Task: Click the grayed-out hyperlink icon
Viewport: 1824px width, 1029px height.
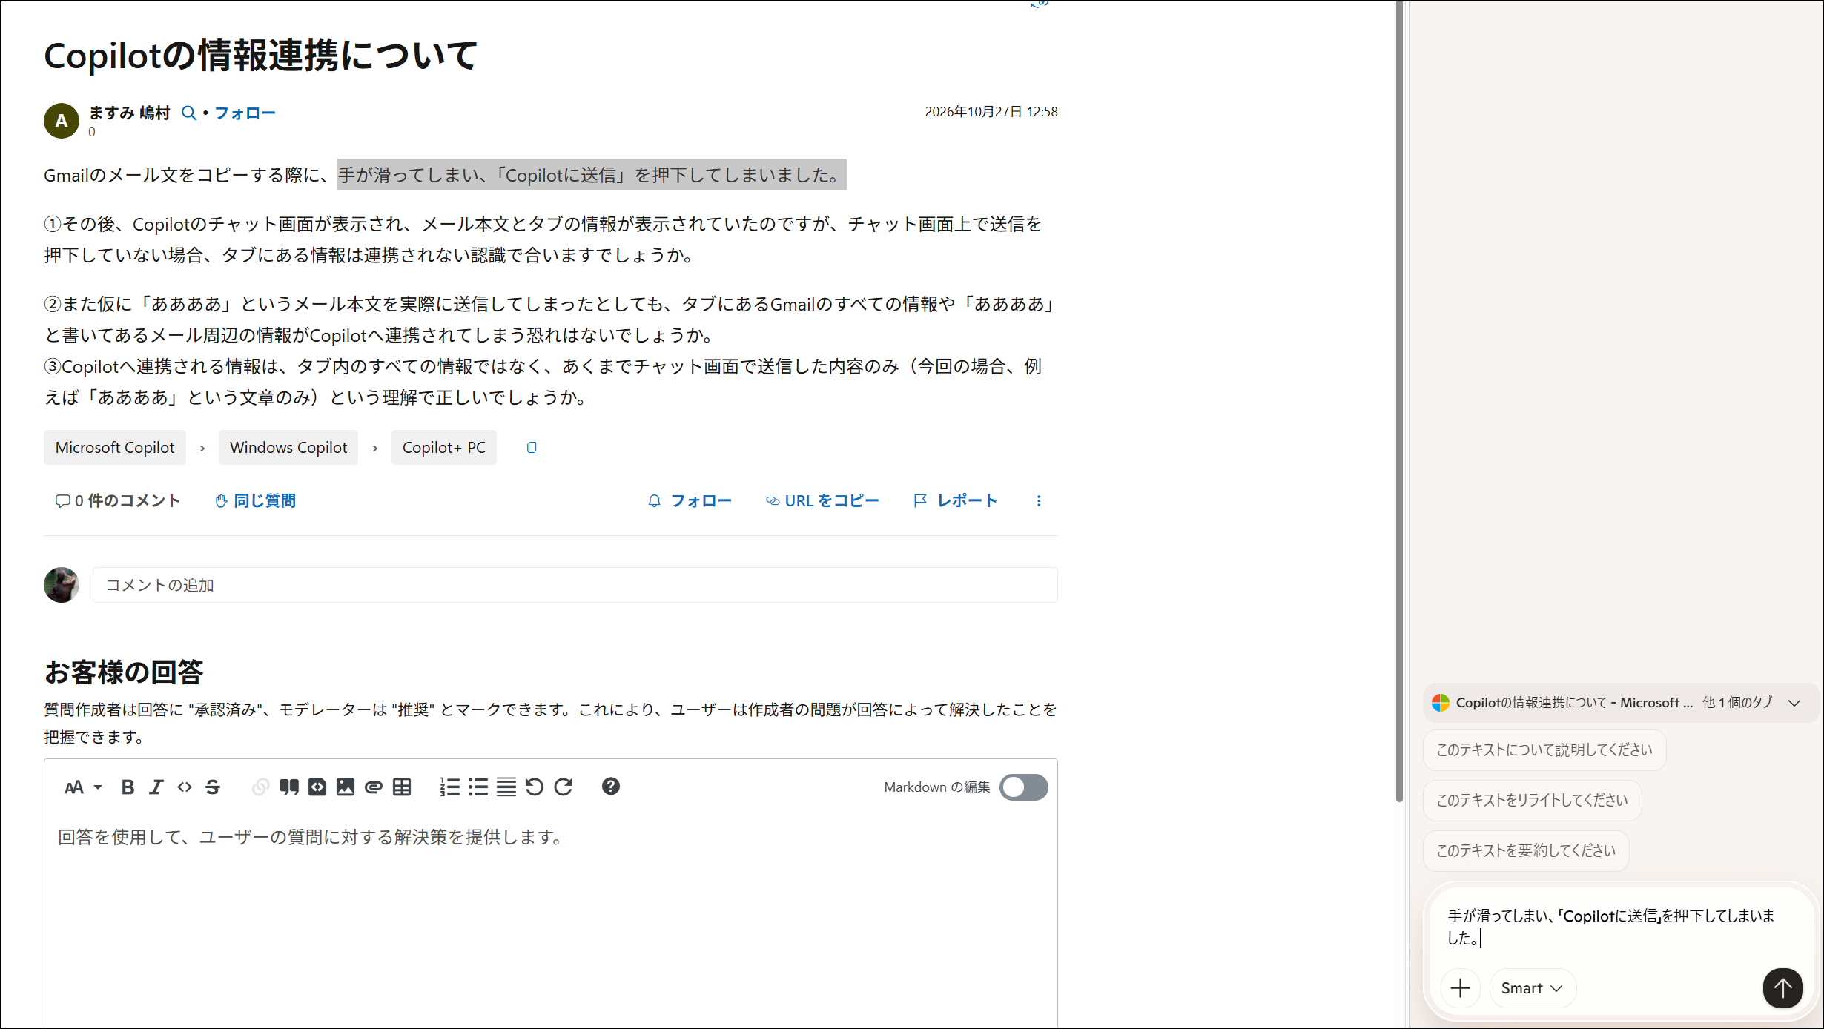Action: pos(260,787)
